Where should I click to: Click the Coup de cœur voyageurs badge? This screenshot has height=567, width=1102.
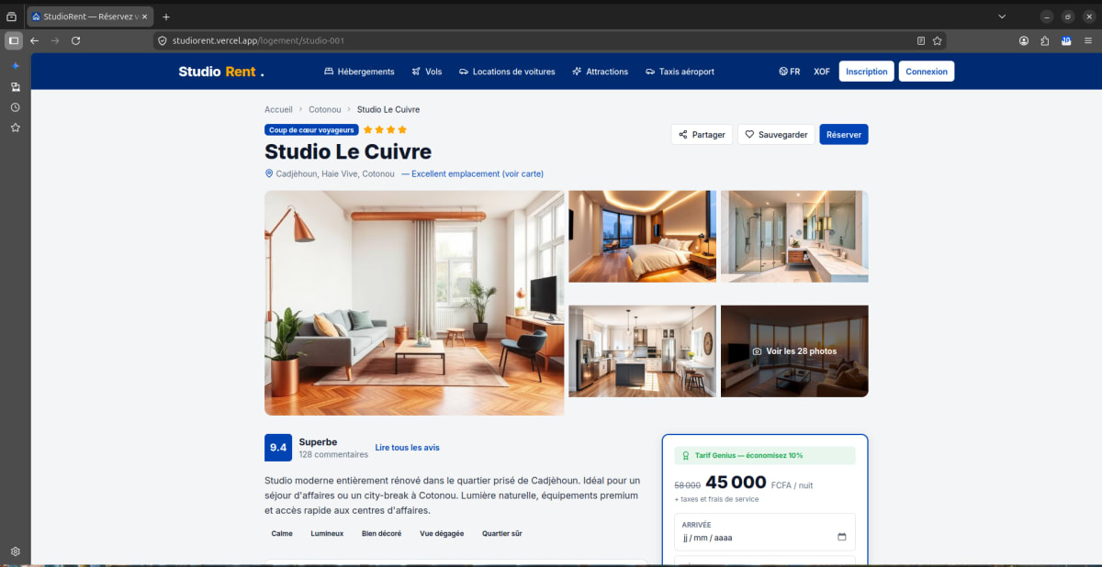(311, 130)
